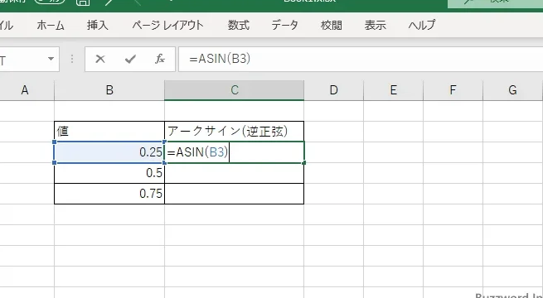The height and width of the screenshot is (298, 543).
Task: Open the ホーム ribbon tab
Action: 51,25
